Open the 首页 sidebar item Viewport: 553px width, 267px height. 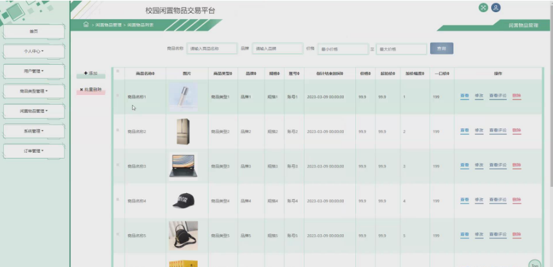(34, 31)
